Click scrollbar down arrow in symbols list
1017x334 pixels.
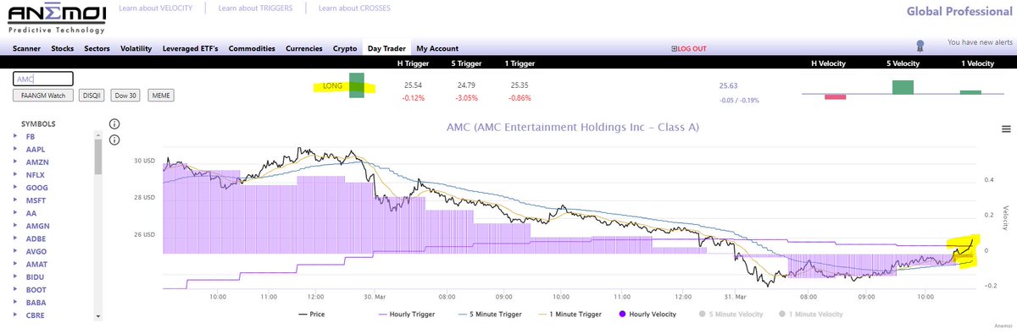(x=97, y=316)
